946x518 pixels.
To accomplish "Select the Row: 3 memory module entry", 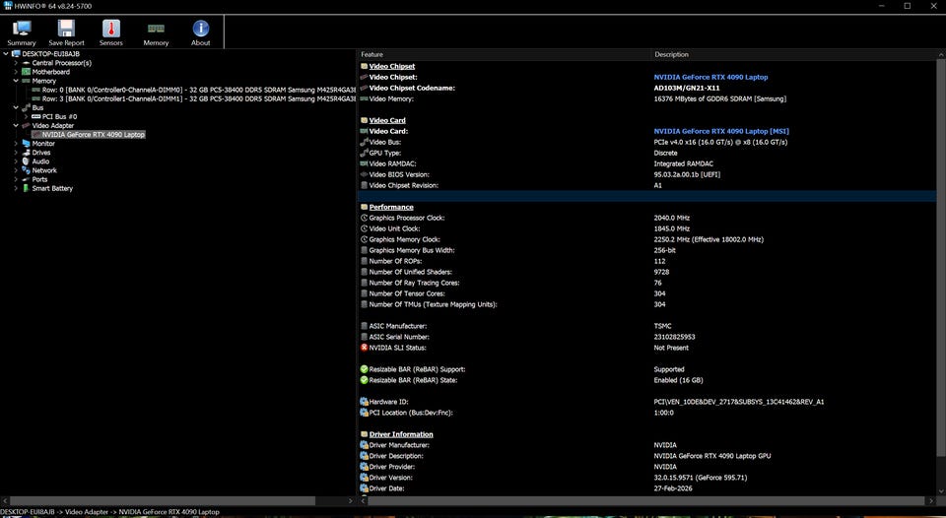I will pos(198,98).
